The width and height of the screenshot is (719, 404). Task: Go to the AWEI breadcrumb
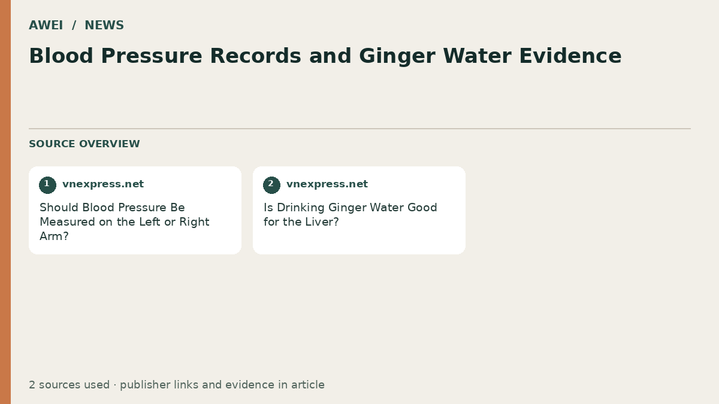pyautogui.click(x=46, y=25)
